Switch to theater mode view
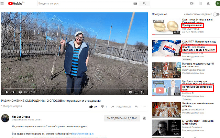The image size is (220, 138). click(x=136, y=92)
